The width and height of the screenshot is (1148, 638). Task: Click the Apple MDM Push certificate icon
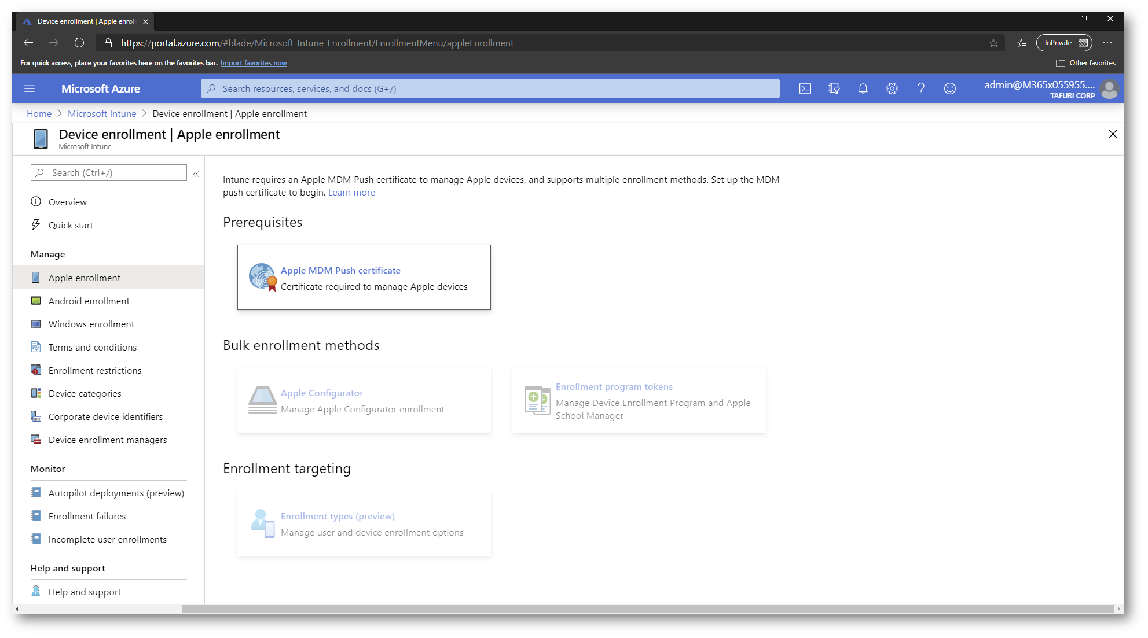(x=263, y=277)
